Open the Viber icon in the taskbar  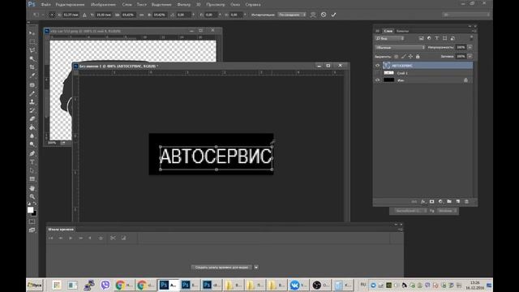(x=105, y=285)
